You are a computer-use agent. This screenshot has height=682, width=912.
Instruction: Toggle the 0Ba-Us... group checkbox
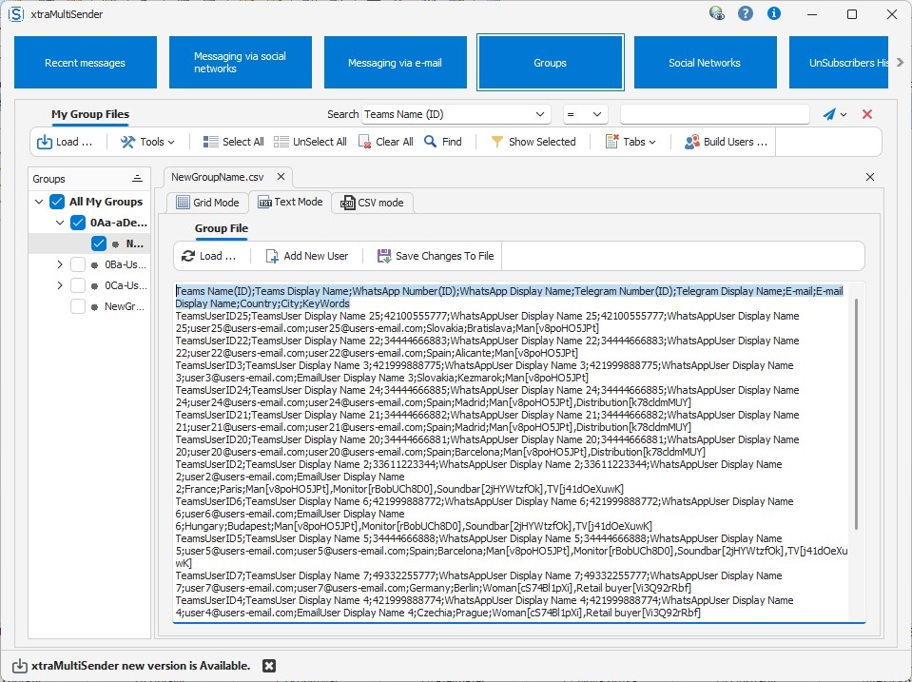(x=78, y=264)
